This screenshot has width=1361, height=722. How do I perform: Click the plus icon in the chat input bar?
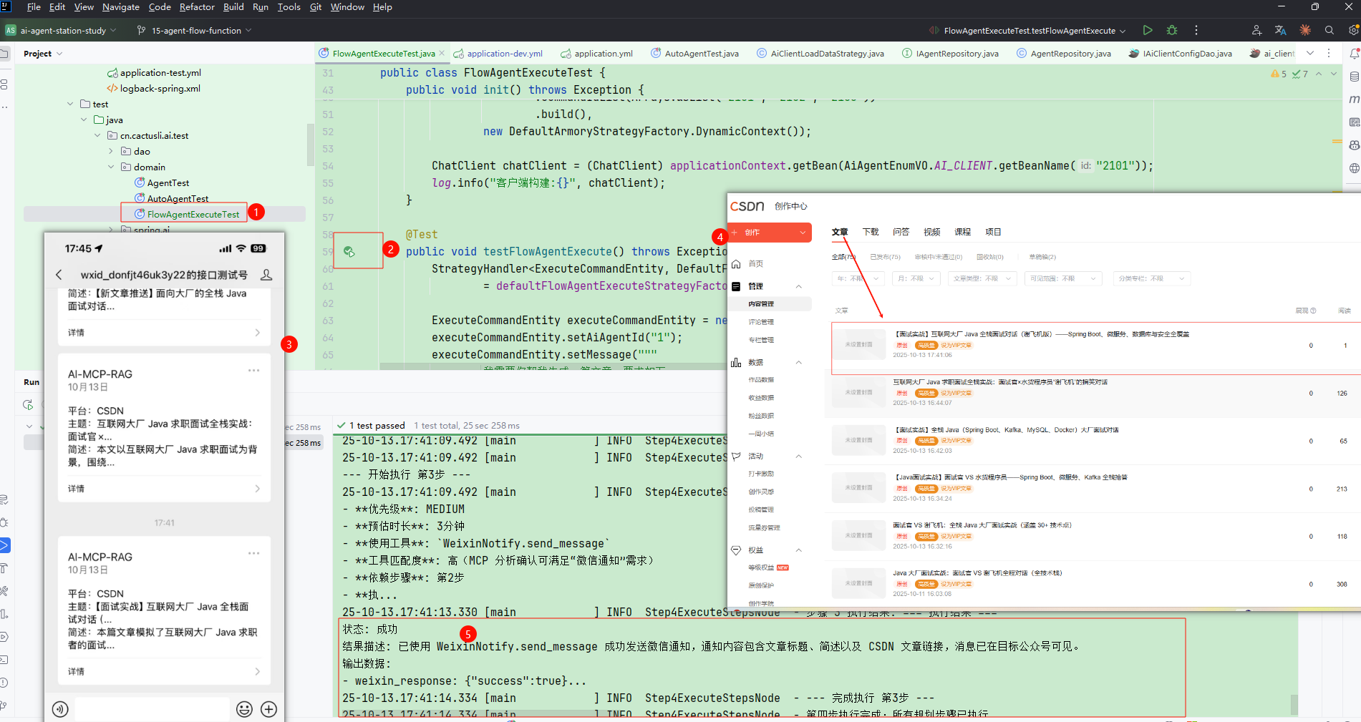point(269,709)
